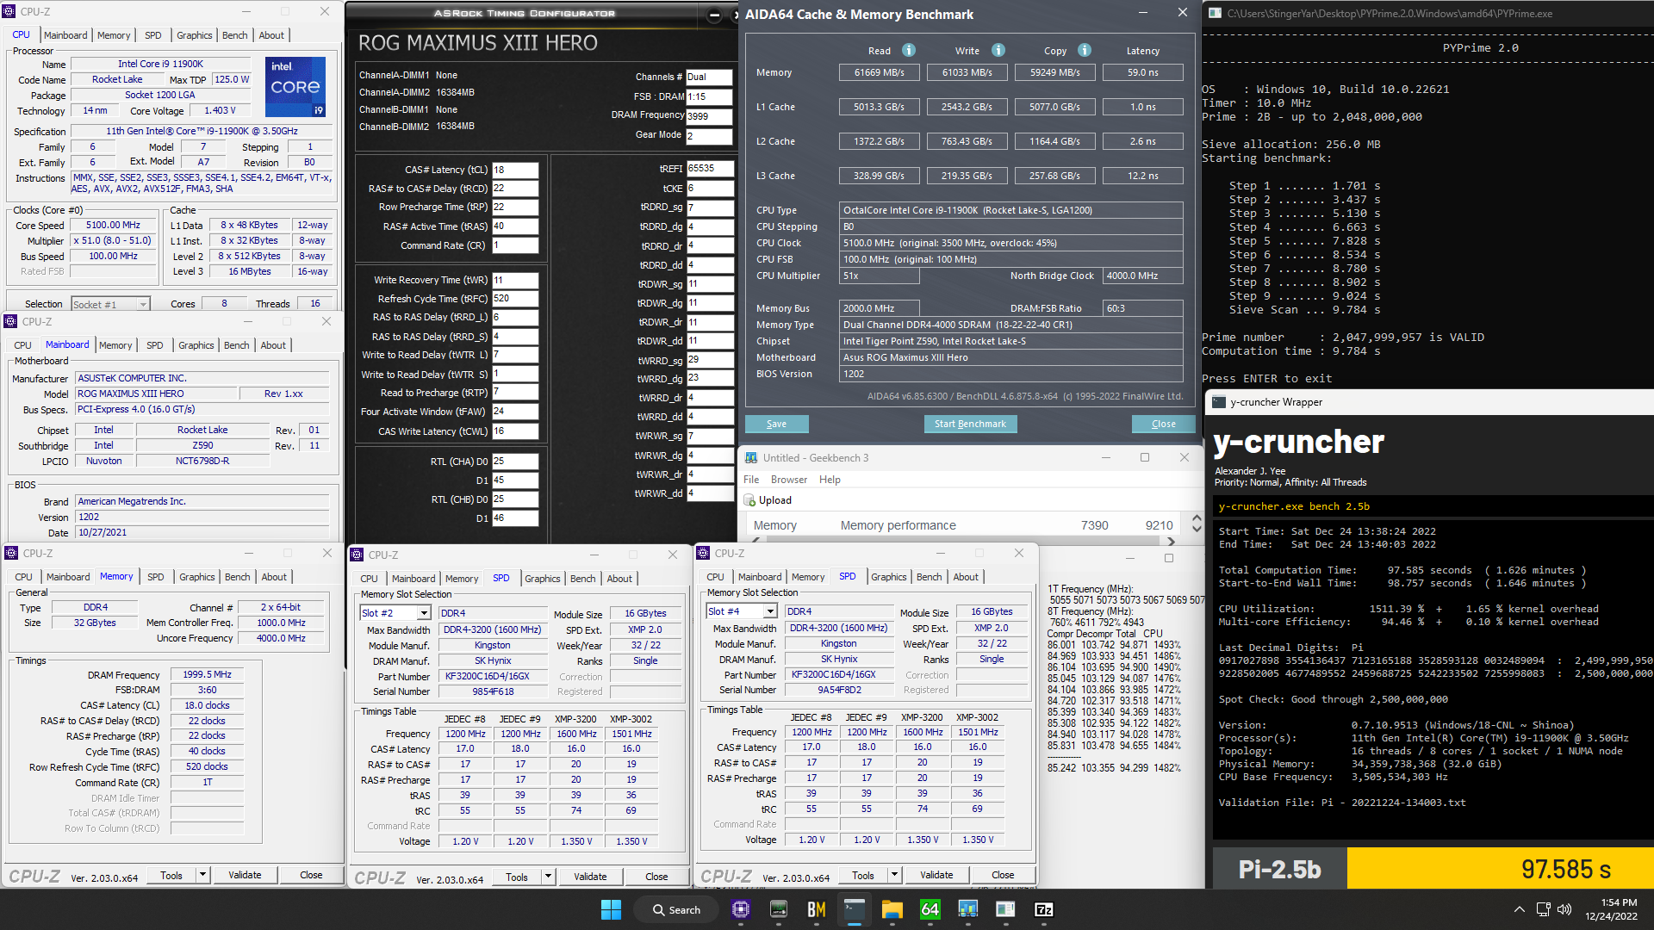Click the Save button in AIDA64
The image size is (1654, 930).
point(776,424)
